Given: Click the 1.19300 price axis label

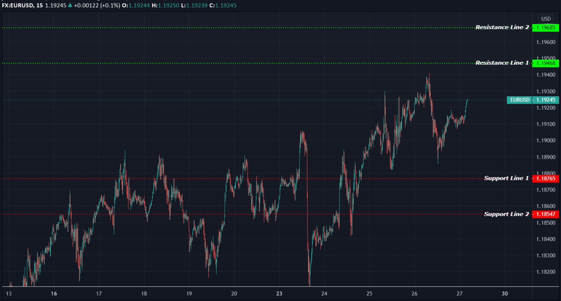Looking at the screenshot, I should tap(546, 91).
